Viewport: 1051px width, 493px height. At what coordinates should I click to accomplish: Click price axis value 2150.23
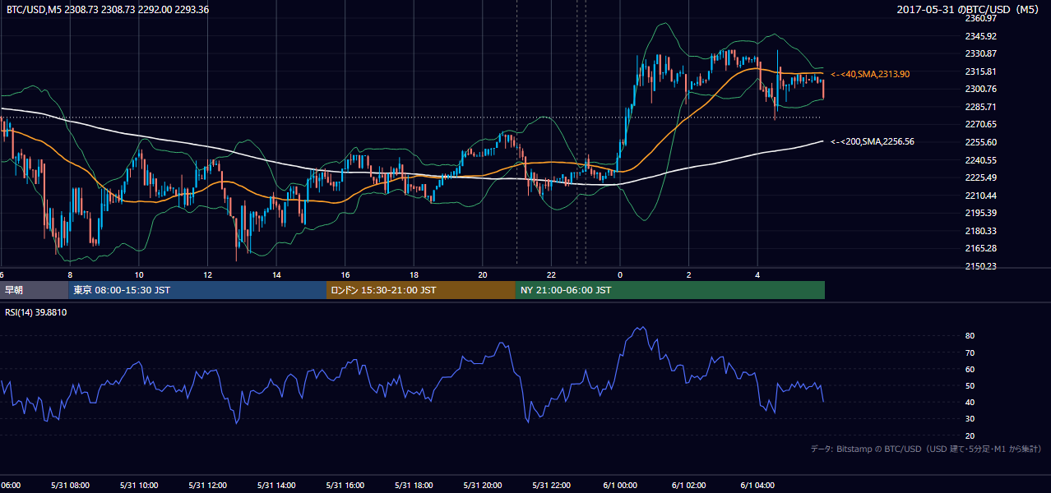coord(981,266)
